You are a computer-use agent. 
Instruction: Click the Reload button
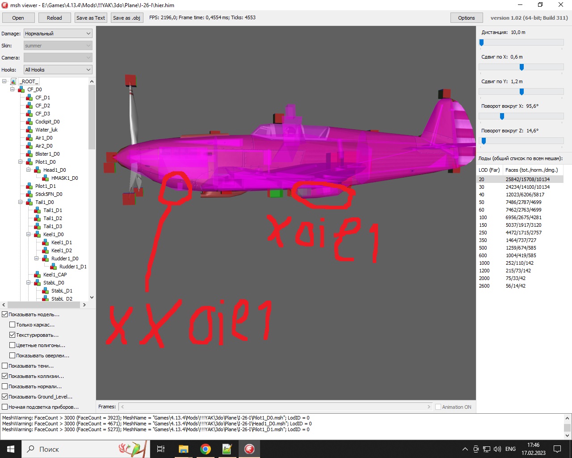(x=55, y=18)
